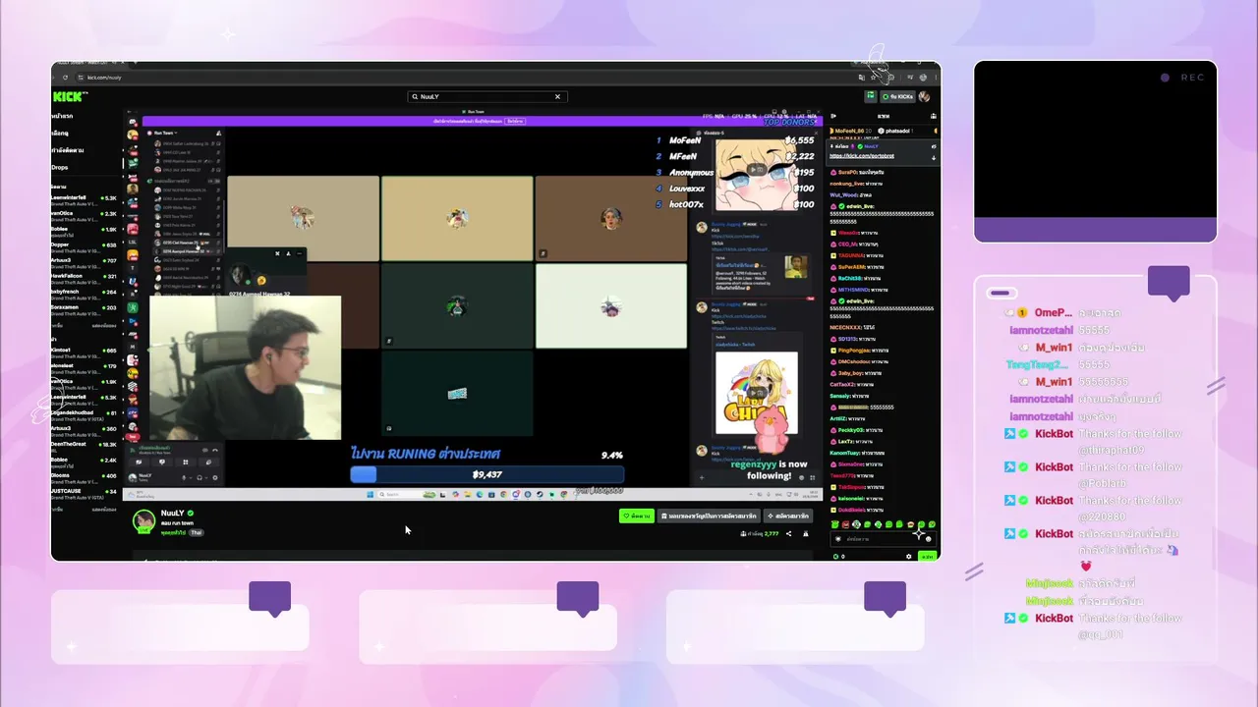The height and width of the screenshot is (707, 1258).
Task: Open JUSTCAUSE's channel in the sidebar
Action: (85, 493)
